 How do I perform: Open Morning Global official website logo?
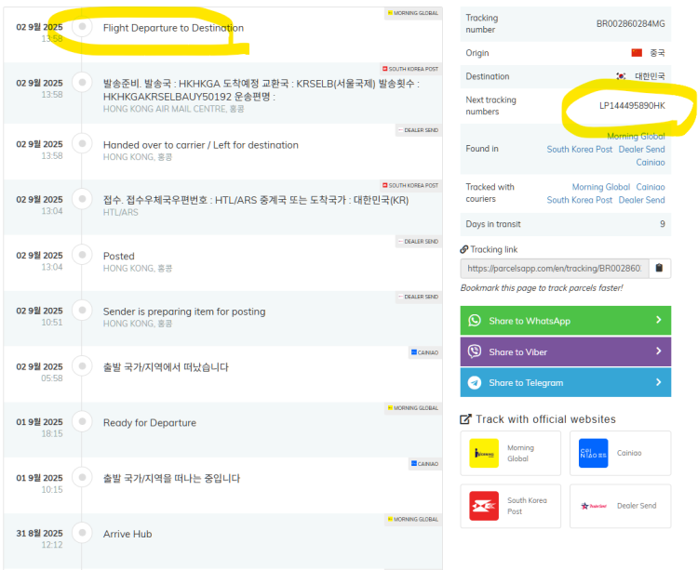coord(484,453)
